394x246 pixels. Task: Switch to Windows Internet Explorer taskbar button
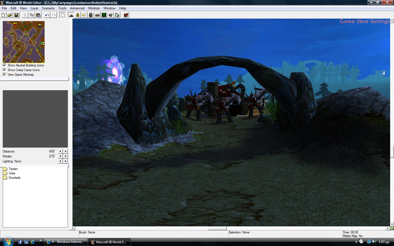click(66, 242)
